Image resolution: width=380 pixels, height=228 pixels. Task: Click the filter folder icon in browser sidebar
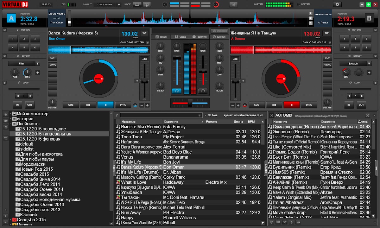(x=6, y=127)
